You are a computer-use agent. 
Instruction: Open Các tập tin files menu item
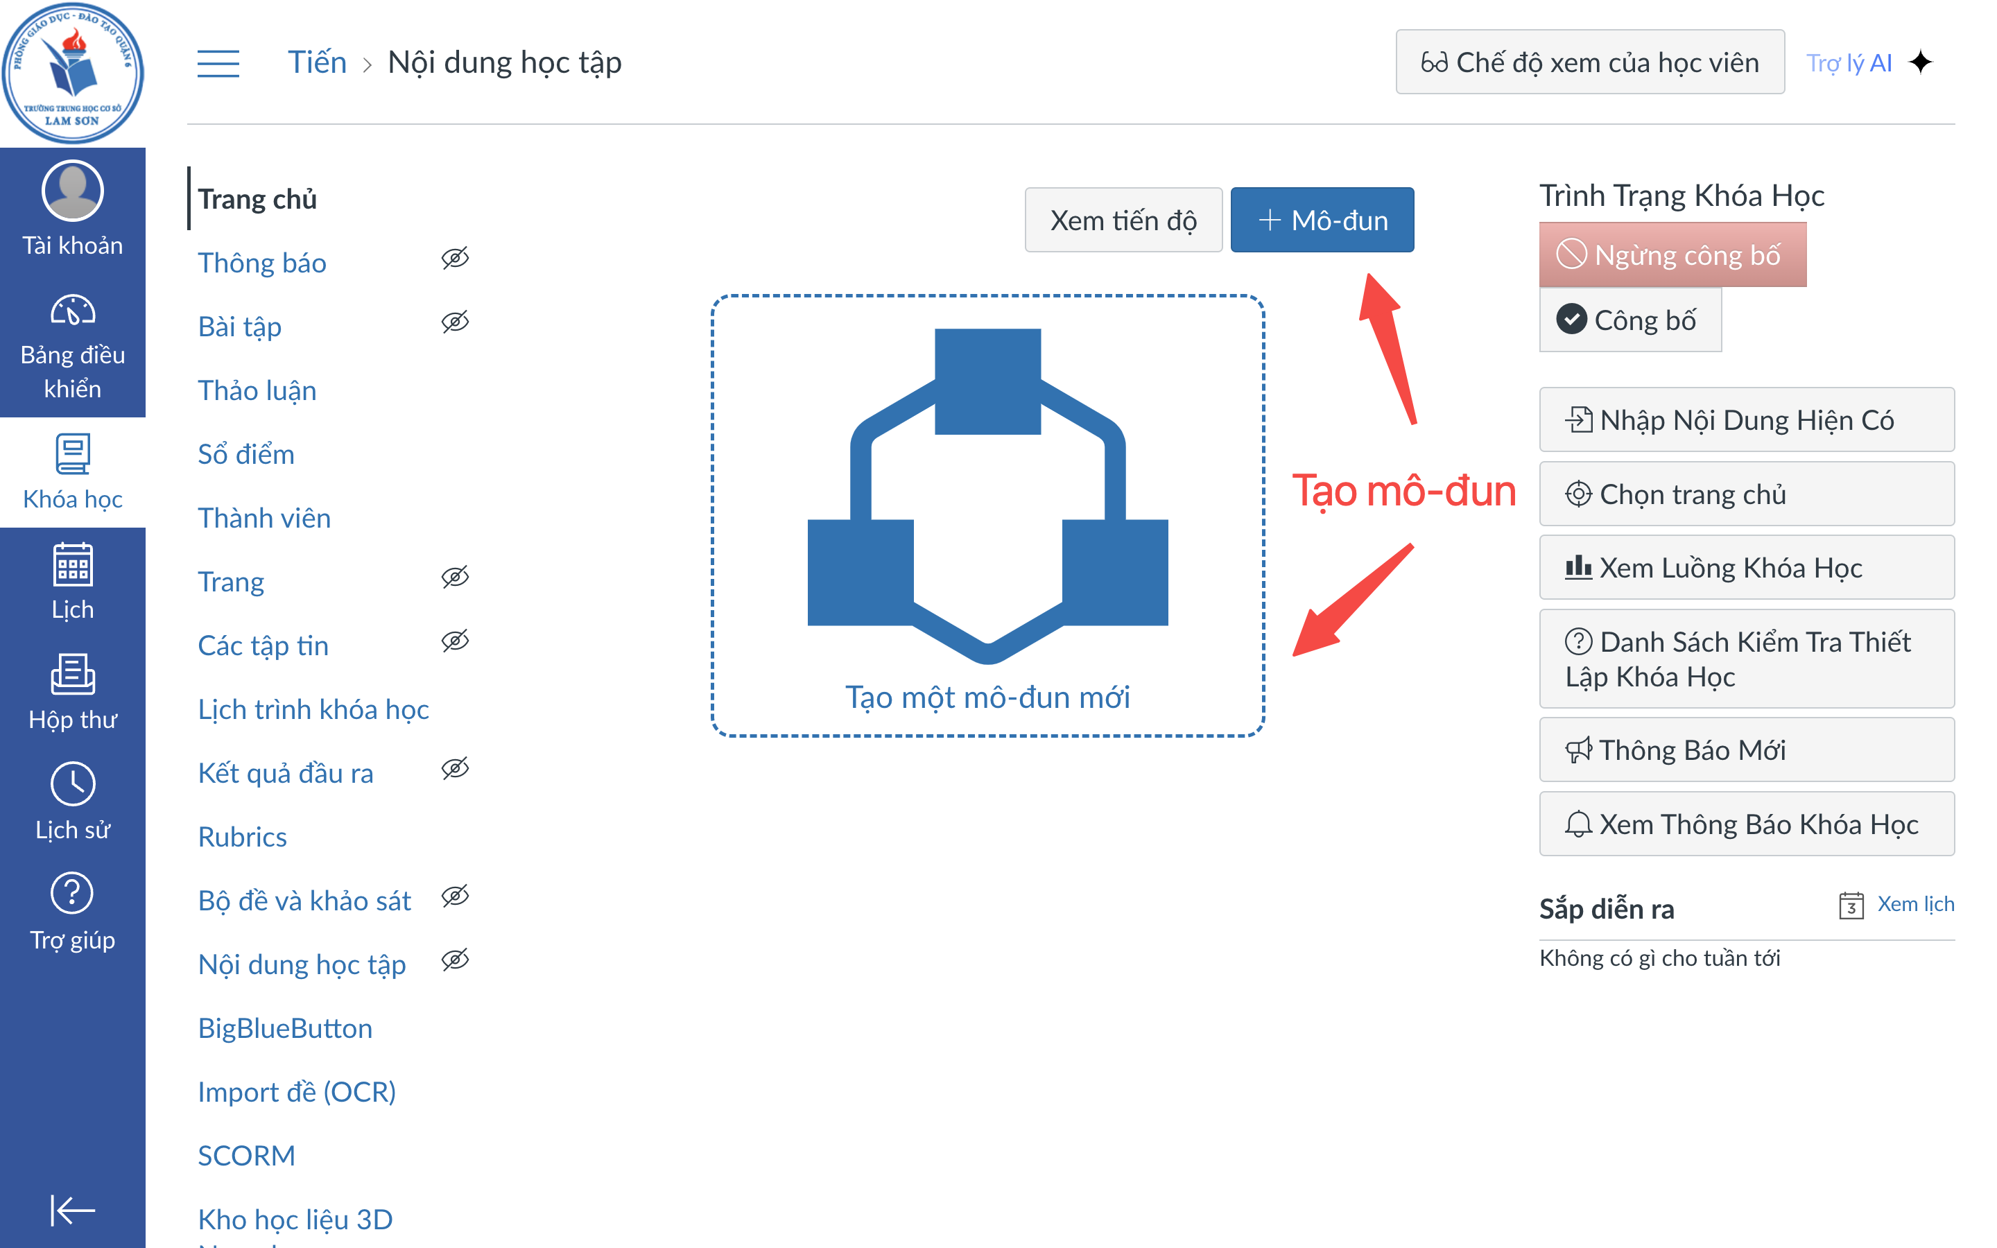(263, 645)
